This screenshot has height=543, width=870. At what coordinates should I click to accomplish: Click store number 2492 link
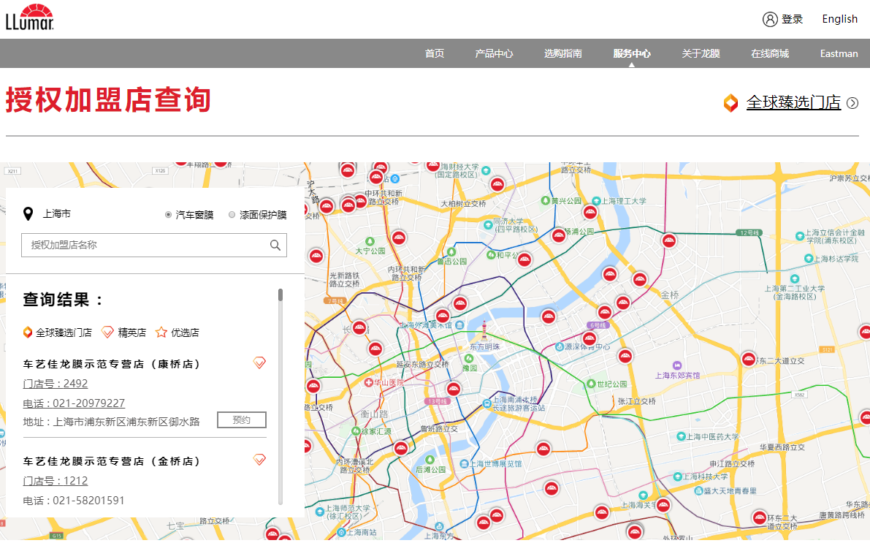click(x=55, y=384)
